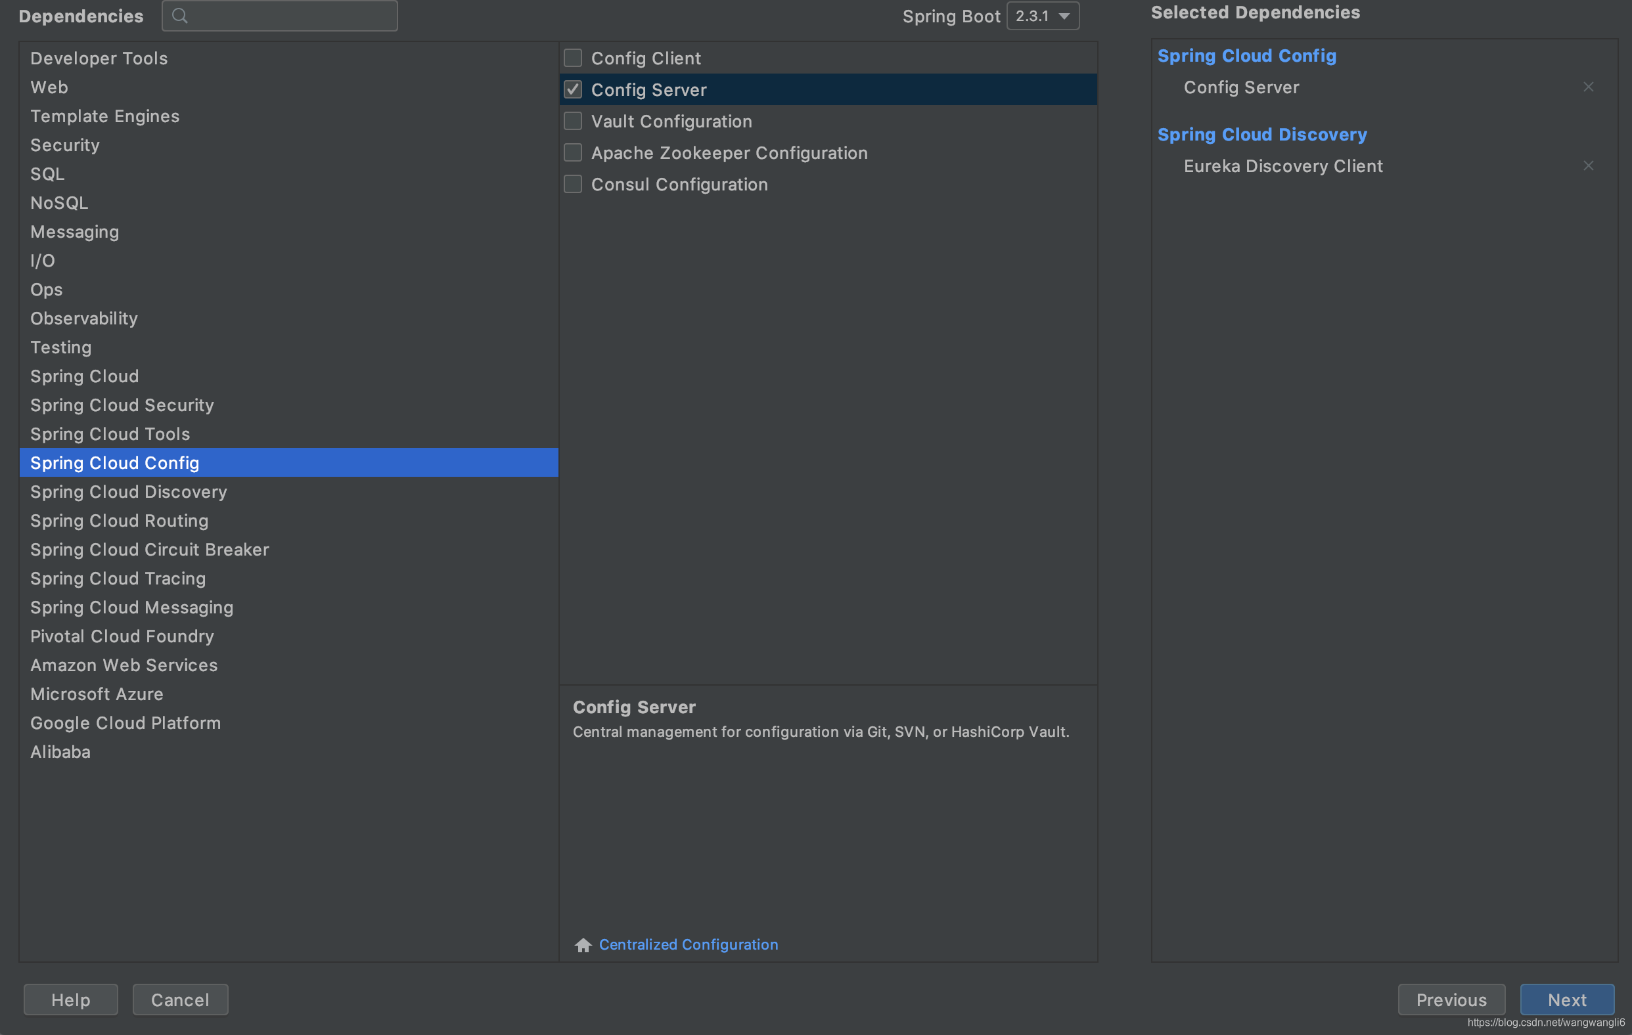Viewport: 1632px width, 1035px height.
Task: Remove Config Server from selected dependencies
Action: point(1588,87)
